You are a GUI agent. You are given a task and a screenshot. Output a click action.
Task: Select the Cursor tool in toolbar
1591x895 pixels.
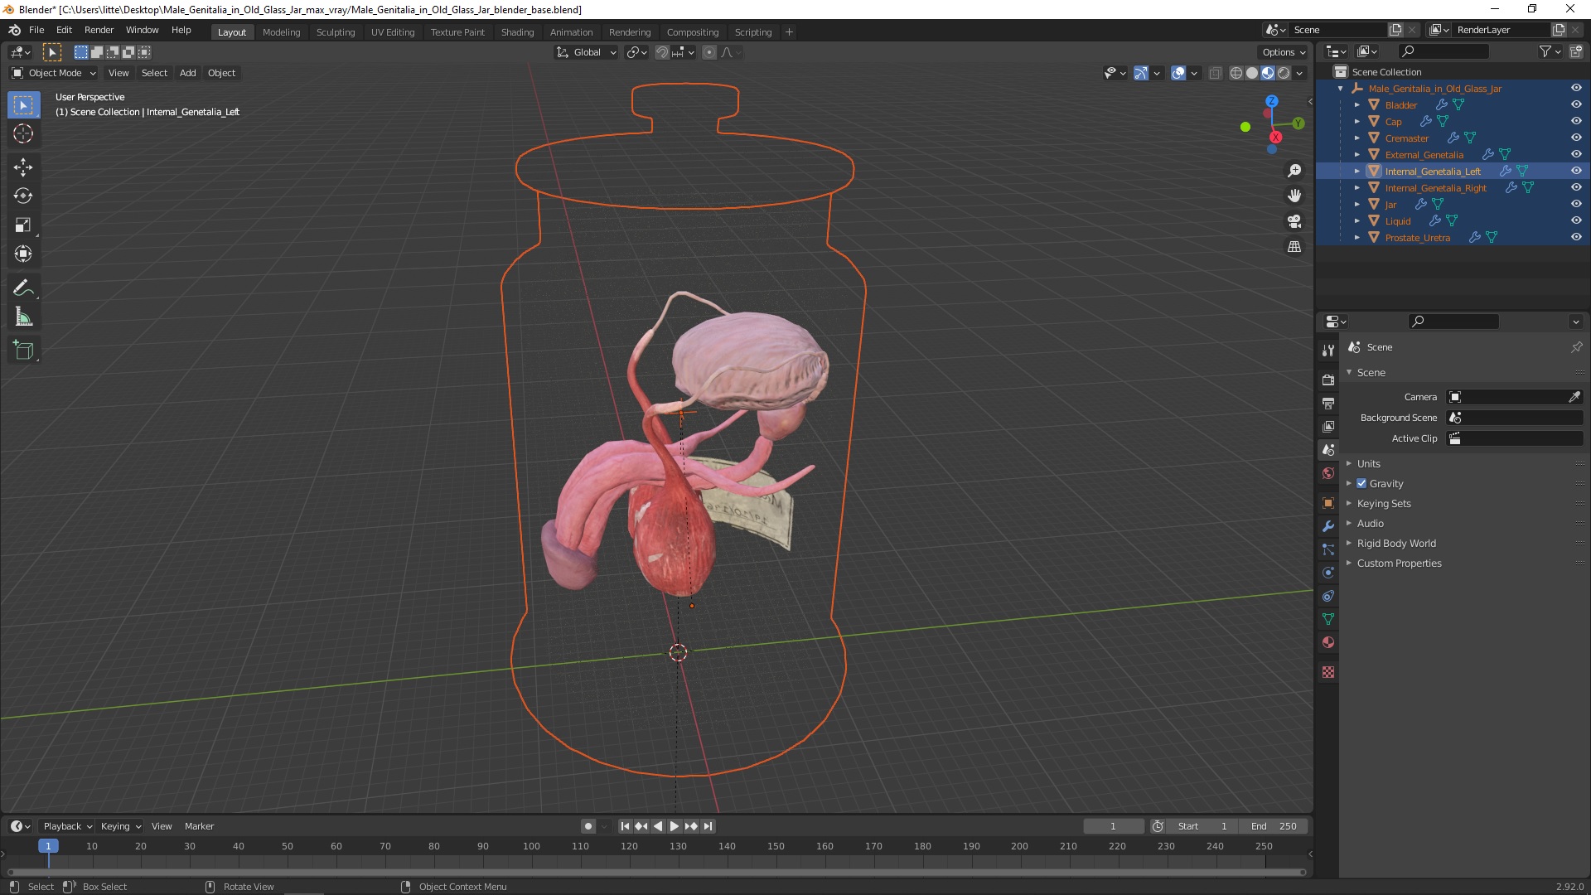pyautogui.click(x=23, y=133)
